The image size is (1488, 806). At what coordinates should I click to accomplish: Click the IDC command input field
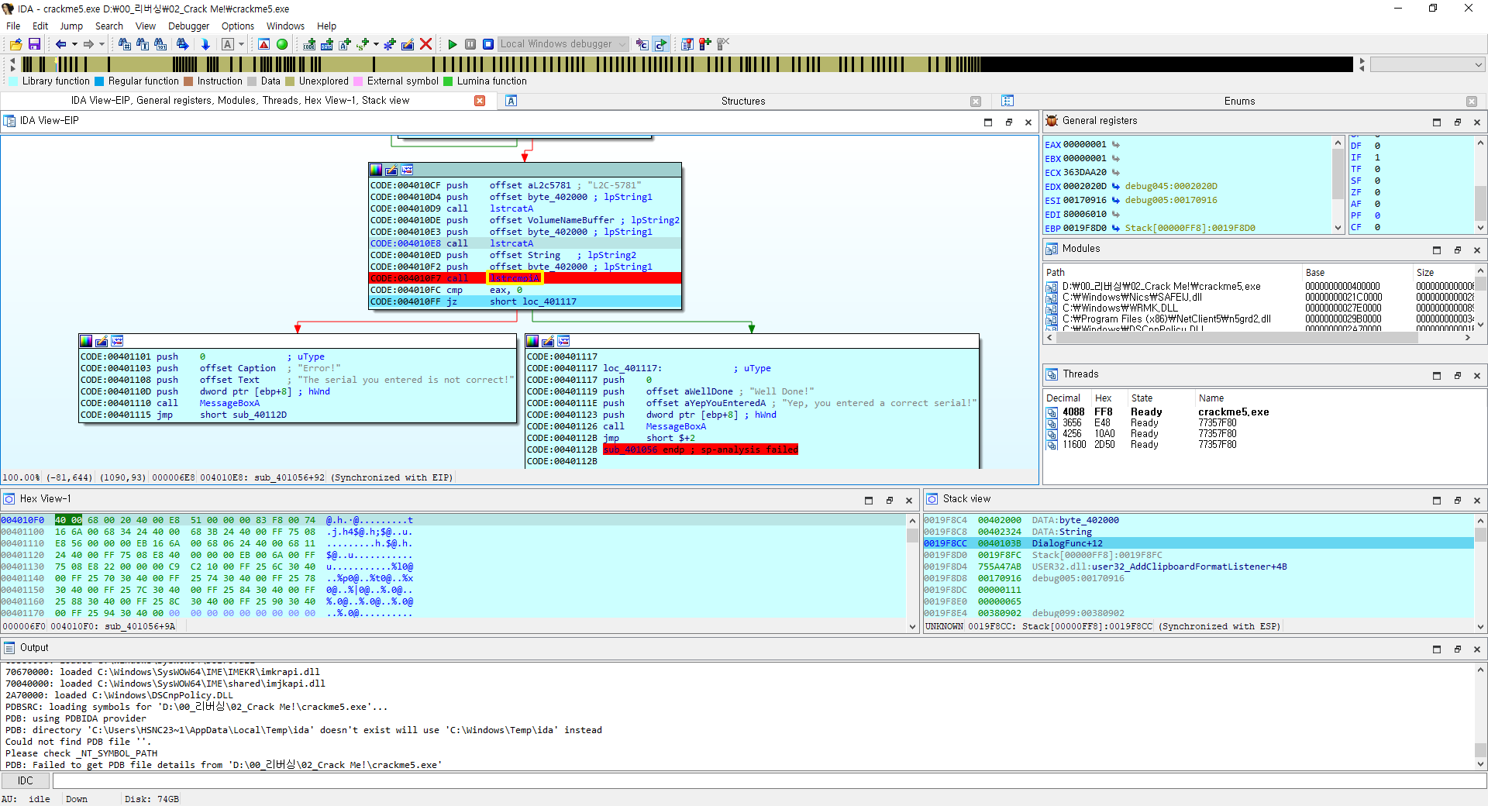(x=769, y=780)
